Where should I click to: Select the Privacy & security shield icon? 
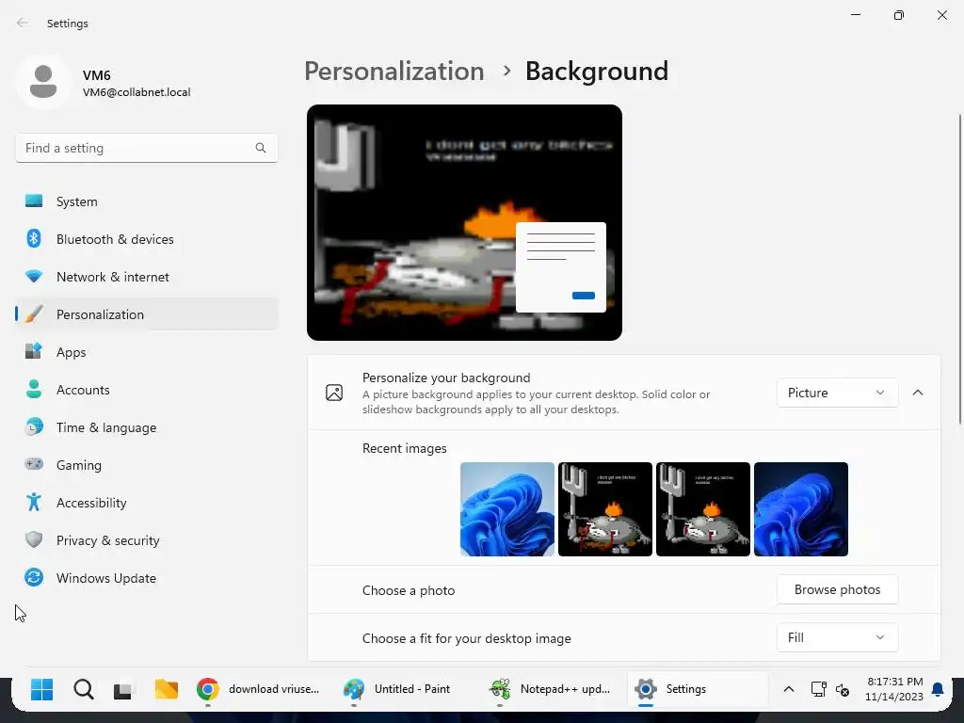click(x=34, y=539)
